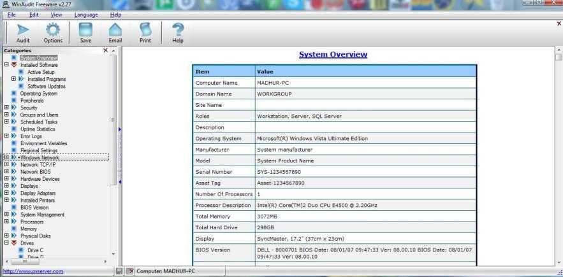563x277 pixels.
Task: Select Peripherals tree item
Action: [32, 101]
